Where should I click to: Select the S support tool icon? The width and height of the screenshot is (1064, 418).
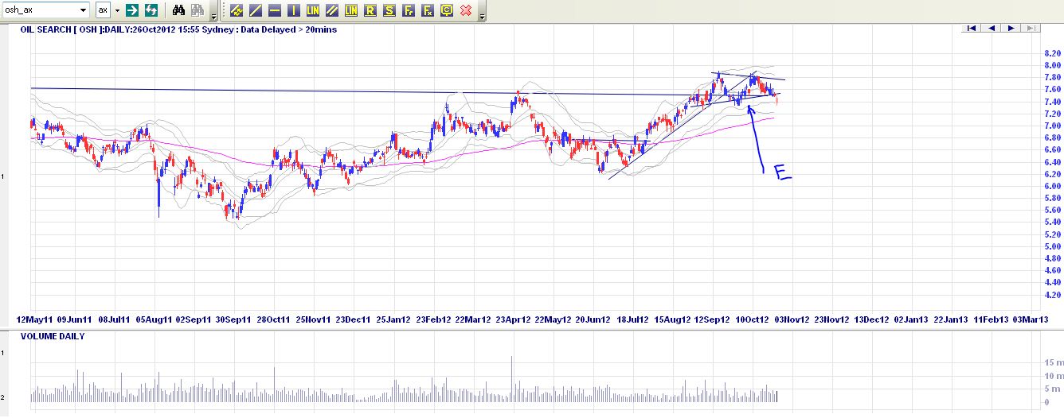tap(389, 10)
